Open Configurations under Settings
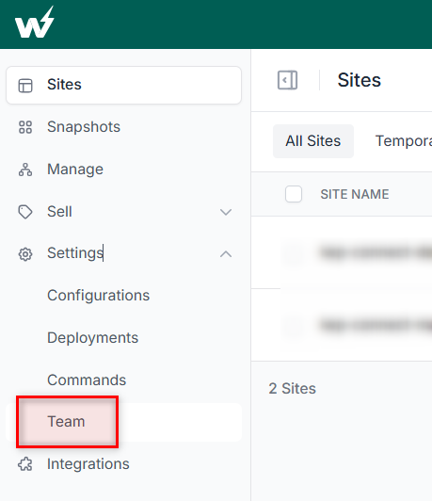Viewport: 432px width, 501px height. [98, 296]
